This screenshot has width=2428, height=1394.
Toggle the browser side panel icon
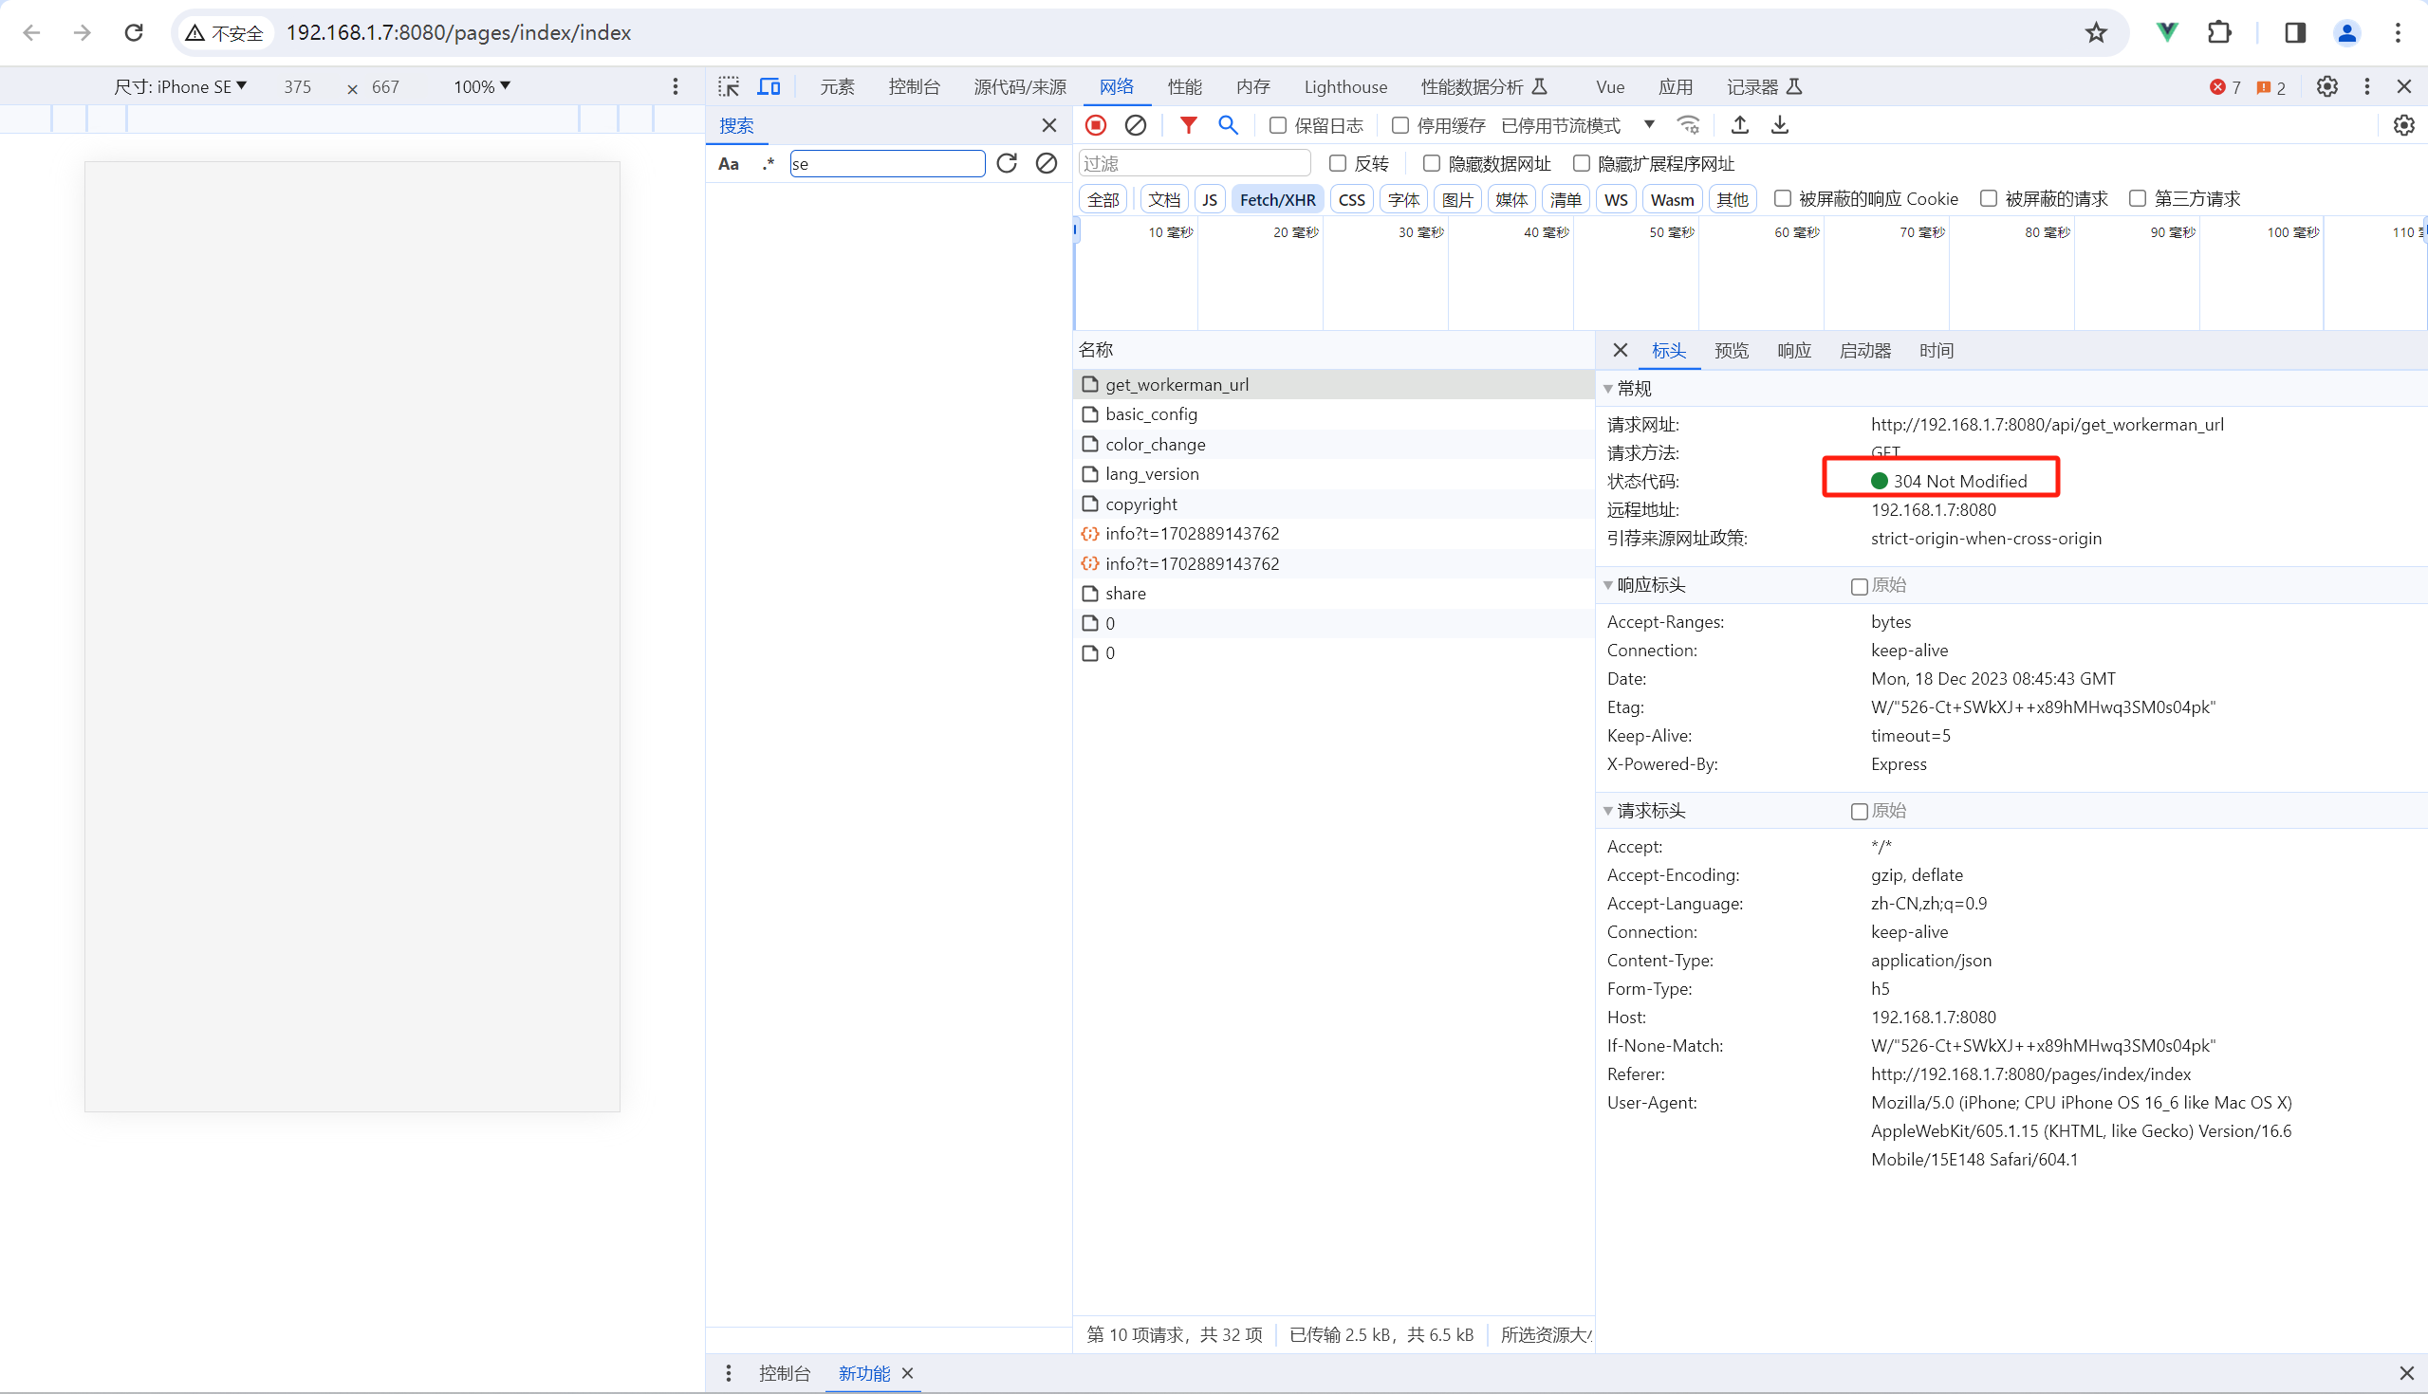pos(2295,32)
